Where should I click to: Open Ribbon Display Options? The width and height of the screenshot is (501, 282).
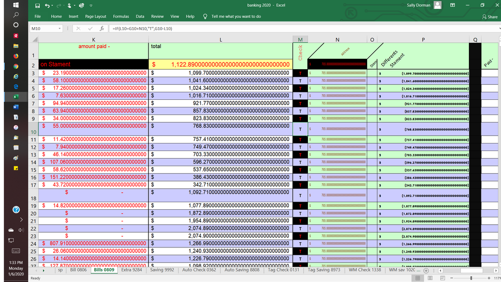[x=453, y=5]
